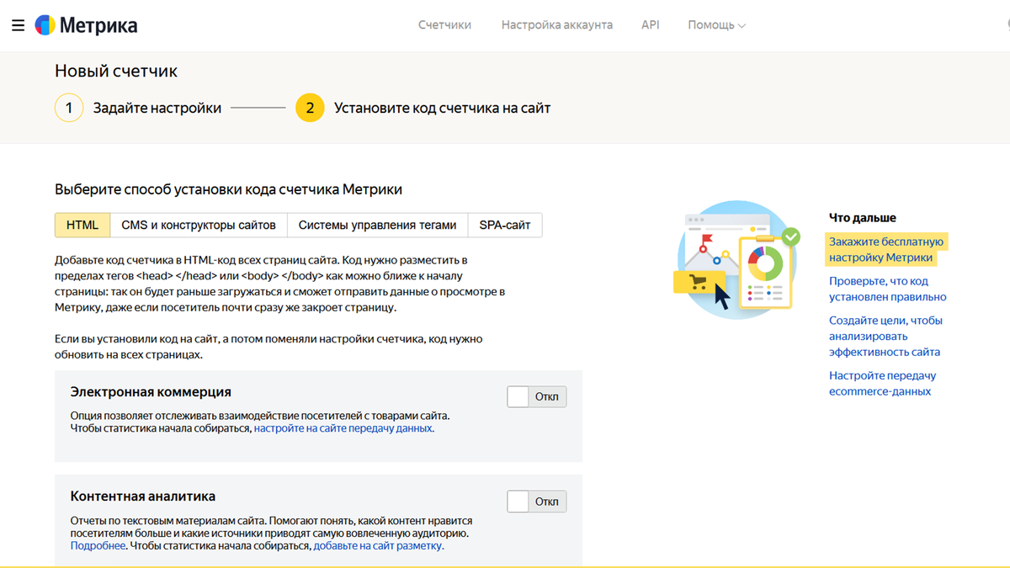This screenshot has height=568, width=1010.
Task: Switch to the SPA-сайт tab
Action: (505, 225)
